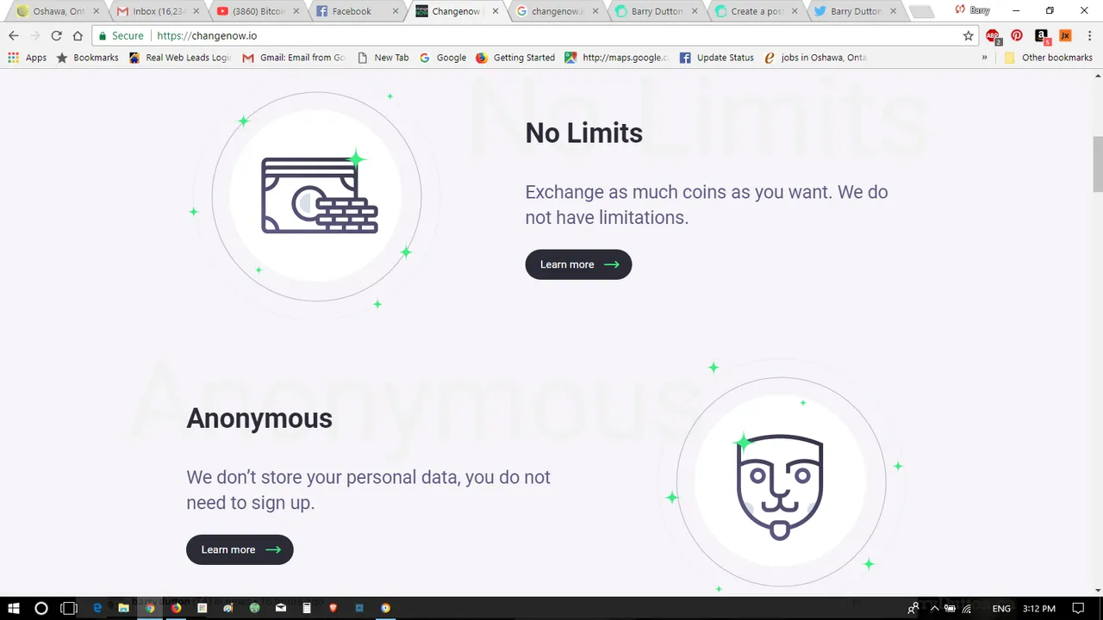Click Learn more under No Limits
Viewport: 1103px width, 620px height.
click(578, 264)
